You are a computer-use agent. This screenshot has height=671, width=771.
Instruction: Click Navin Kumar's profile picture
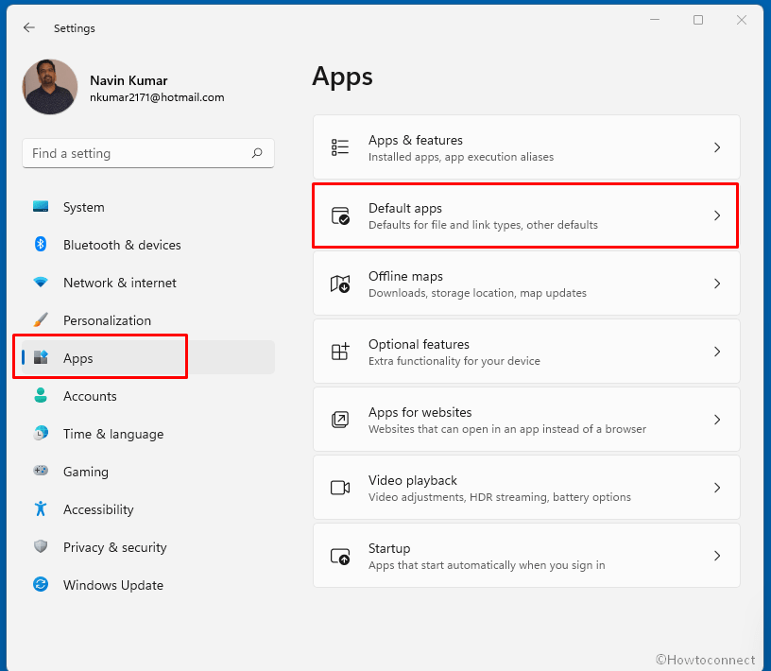click(50, 87)
